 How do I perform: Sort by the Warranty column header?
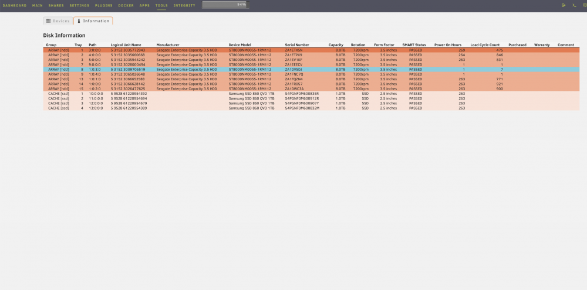(x=542, y=45)
